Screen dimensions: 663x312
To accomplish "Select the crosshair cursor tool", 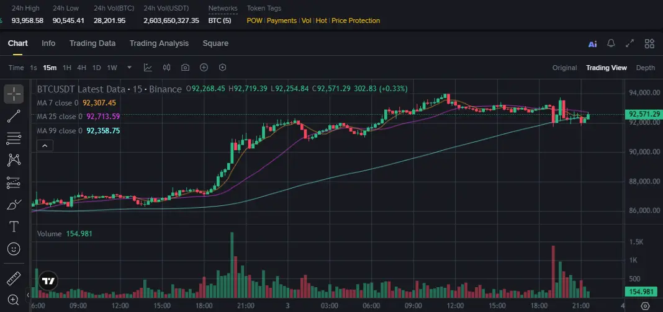I will pos(14,94).
